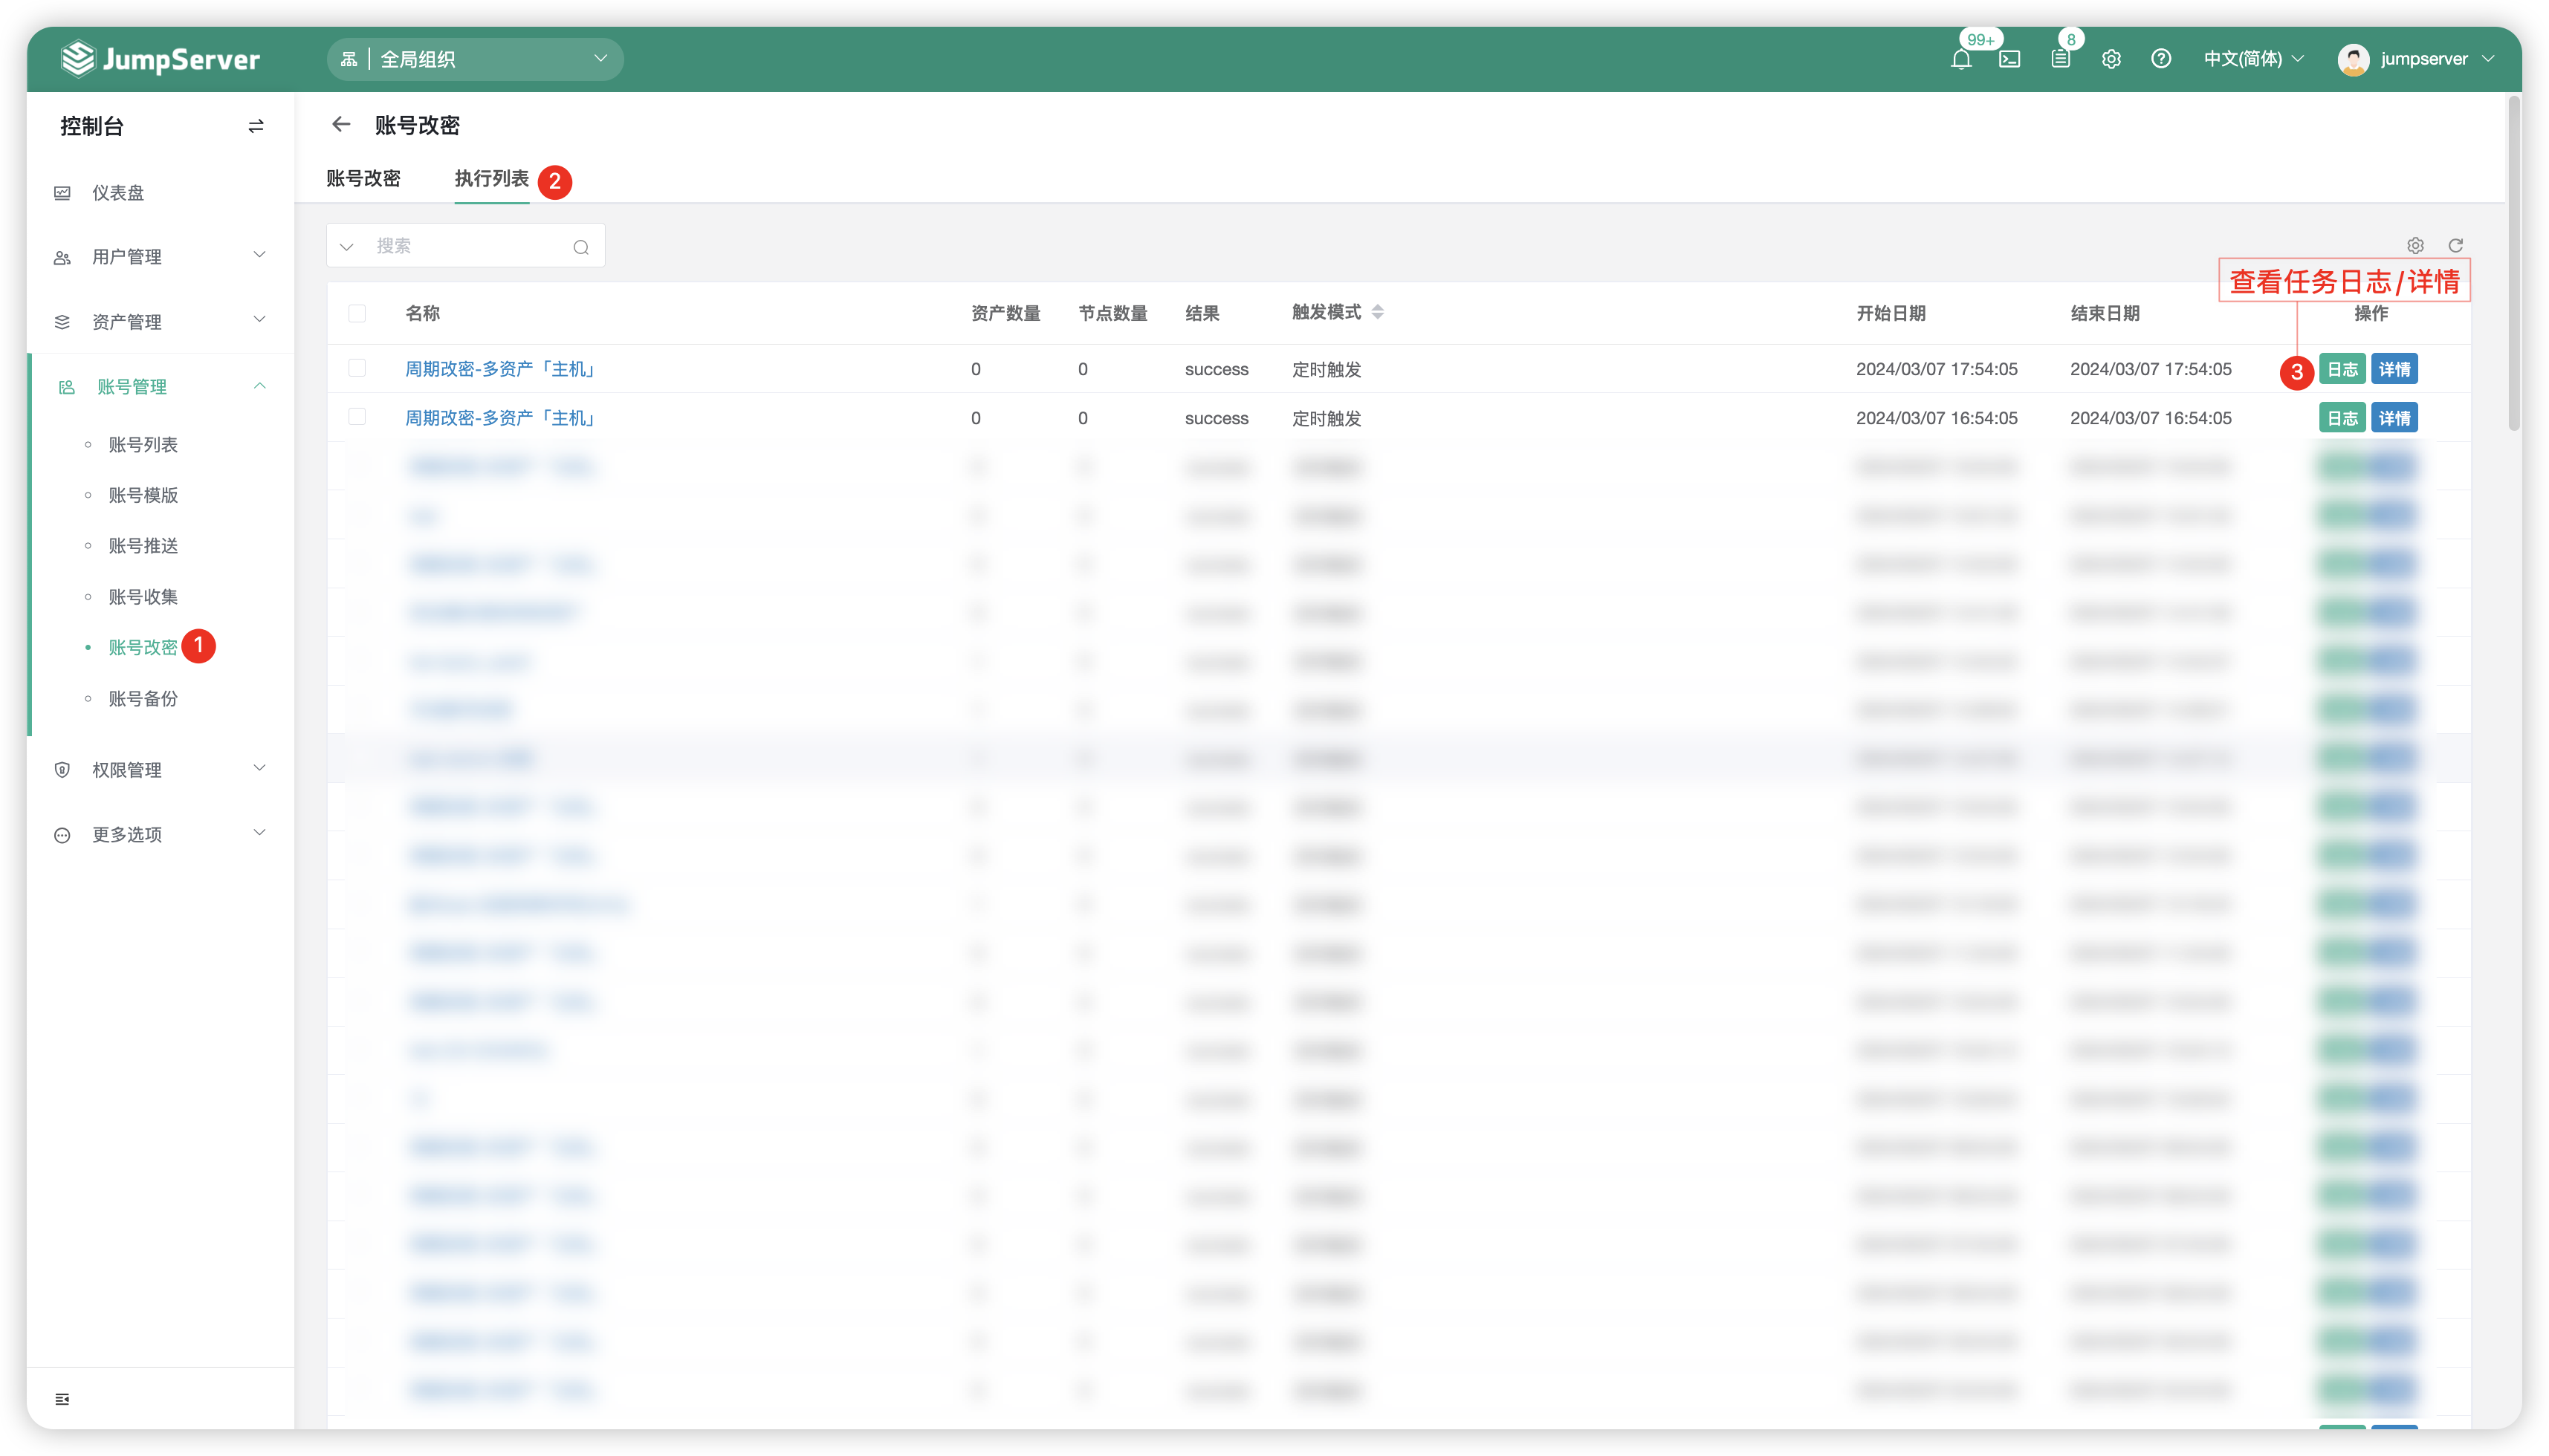Image resolution: width=2549 pixels, height=1456 pixels.
Task: Switch to the 执行列表 tab
Action: coord(491,179)
